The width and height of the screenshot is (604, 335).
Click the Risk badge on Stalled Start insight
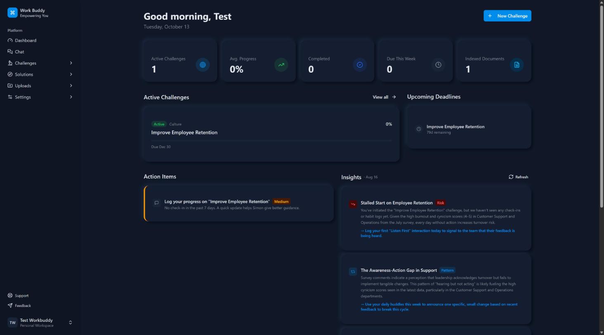(441, 203)
